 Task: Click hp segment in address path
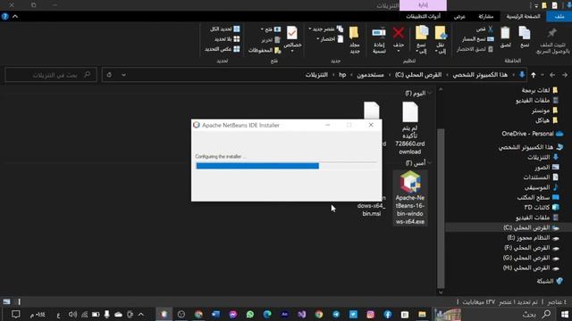(x=342, y=75)
